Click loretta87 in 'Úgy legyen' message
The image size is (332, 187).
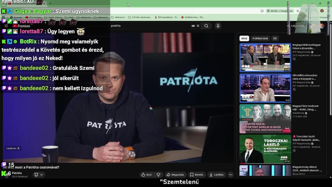pyautogui.click(x=31, y=31)
